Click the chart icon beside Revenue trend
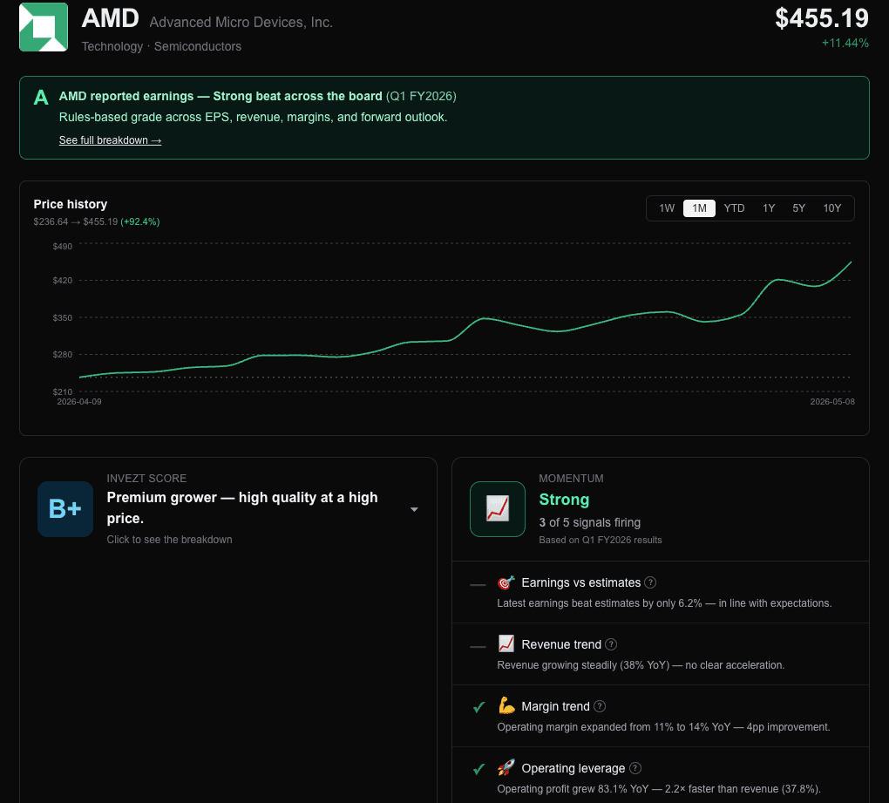Viewport: 889px width, 803px height. [x=506, y=644]
